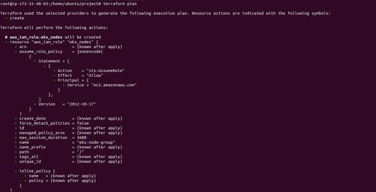Click the 'root@ip-172-31-40-83' shell prompt

coord(24,4)
